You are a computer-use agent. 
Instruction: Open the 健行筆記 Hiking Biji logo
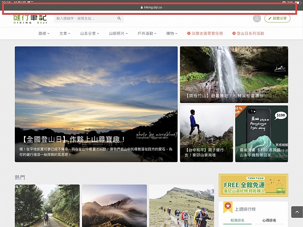(30, 19)
